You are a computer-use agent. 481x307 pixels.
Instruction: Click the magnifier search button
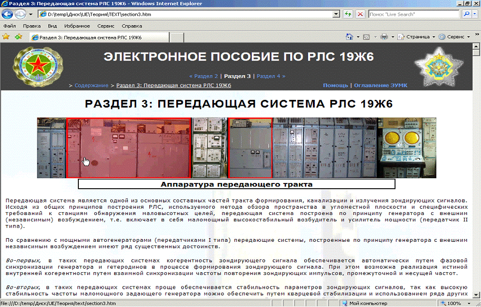point(466,14)
